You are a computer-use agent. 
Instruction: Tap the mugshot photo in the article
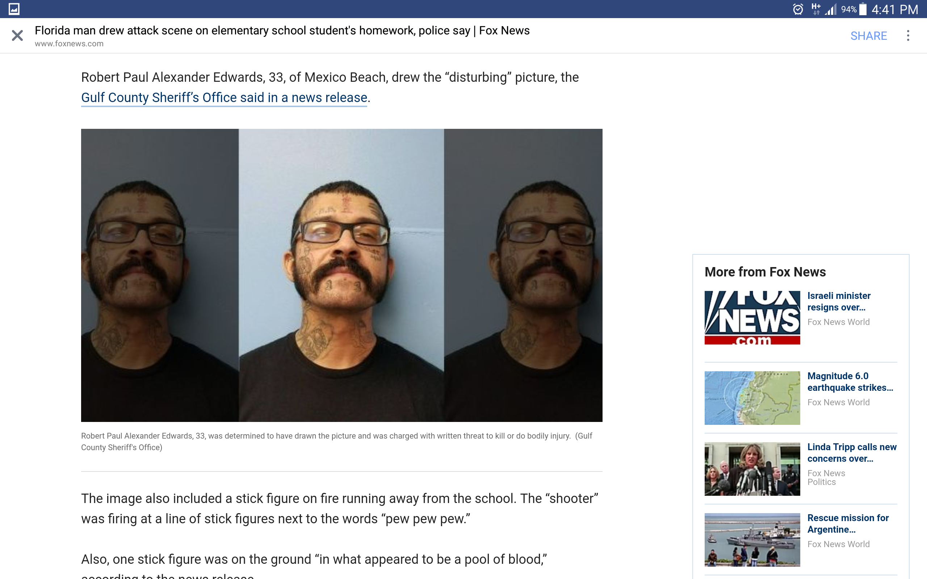(342, 275)
